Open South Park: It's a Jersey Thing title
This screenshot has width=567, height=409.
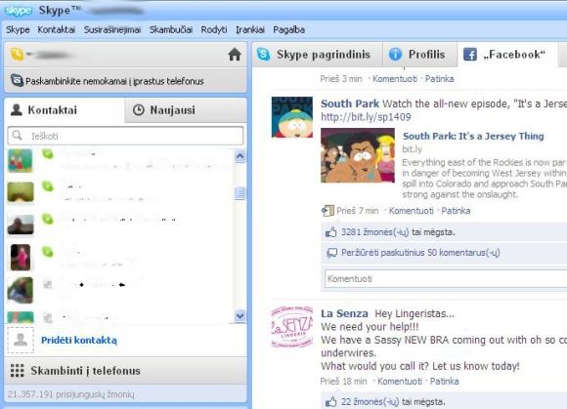[x=473, y=136]
